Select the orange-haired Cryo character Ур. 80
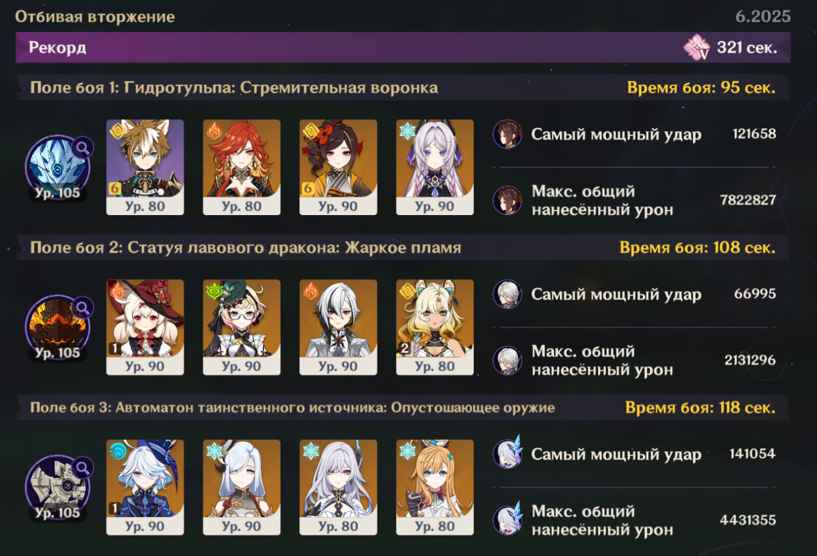This screenshot has height=556, width=817. [x=435, y=487]
